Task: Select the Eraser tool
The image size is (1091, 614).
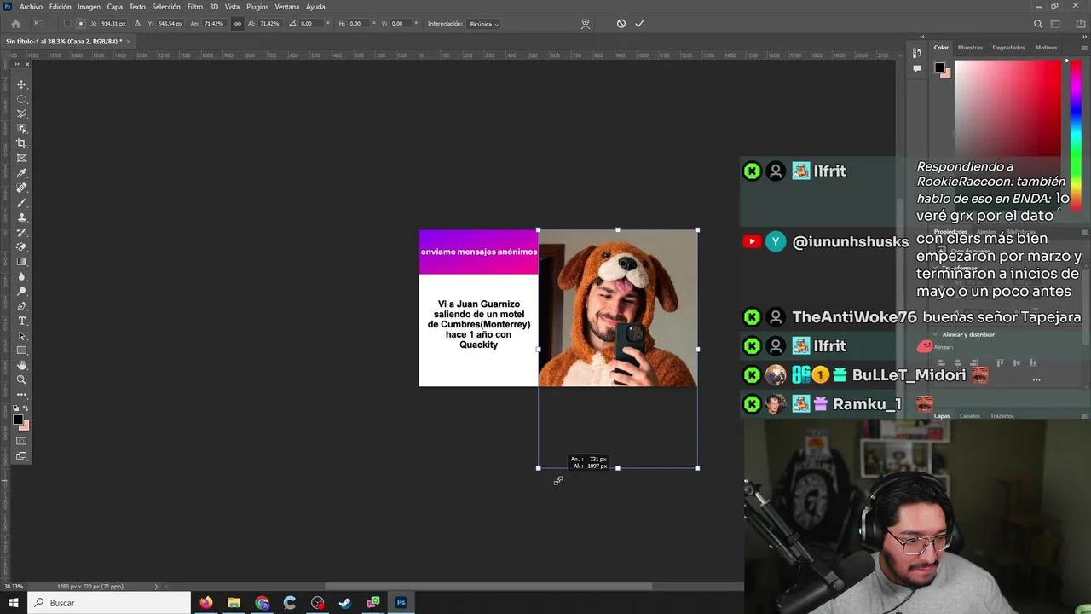Action: click(x=22, y=246)
